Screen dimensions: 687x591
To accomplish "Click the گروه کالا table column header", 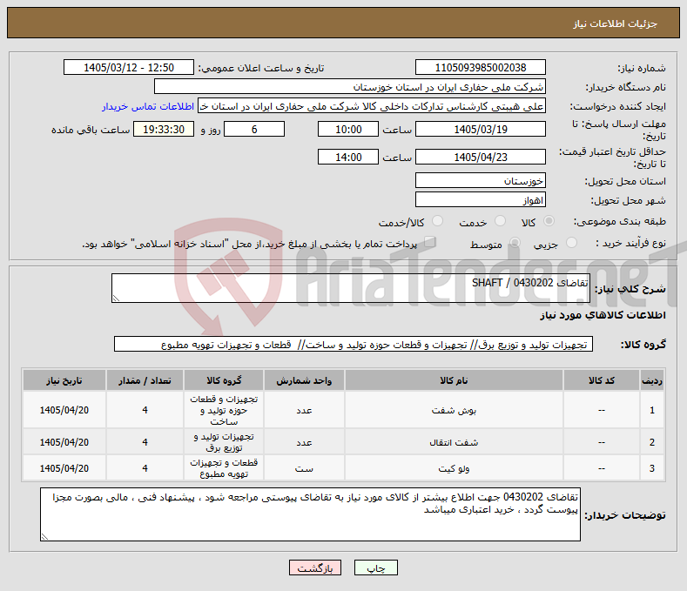I will [x=224, y=380].
